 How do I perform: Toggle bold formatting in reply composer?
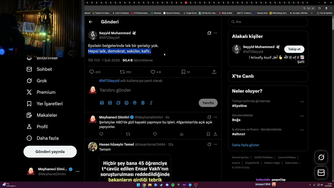coord(143,103)
